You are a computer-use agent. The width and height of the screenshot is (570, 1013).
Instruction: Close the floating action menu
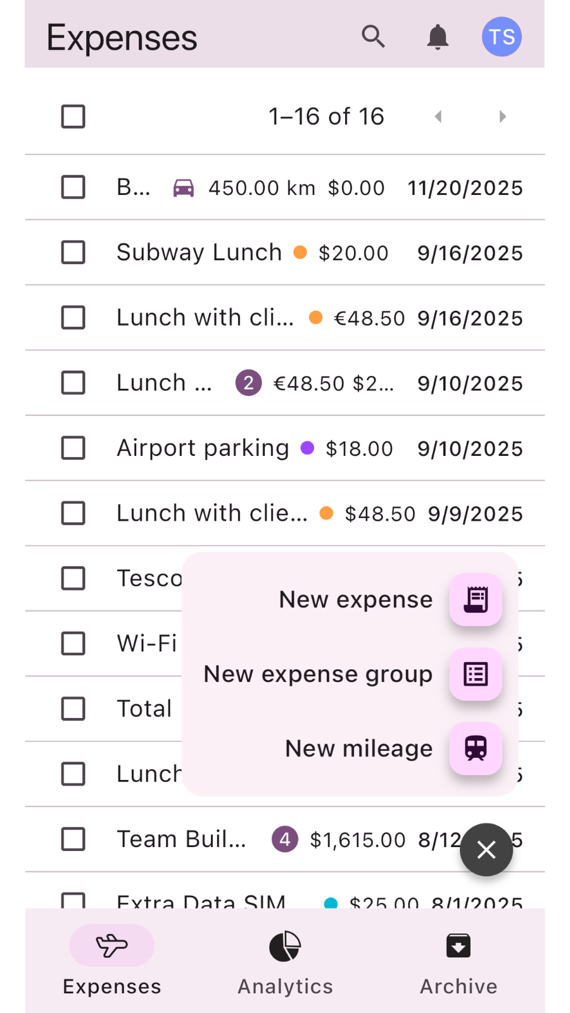(x=486, y=850)
